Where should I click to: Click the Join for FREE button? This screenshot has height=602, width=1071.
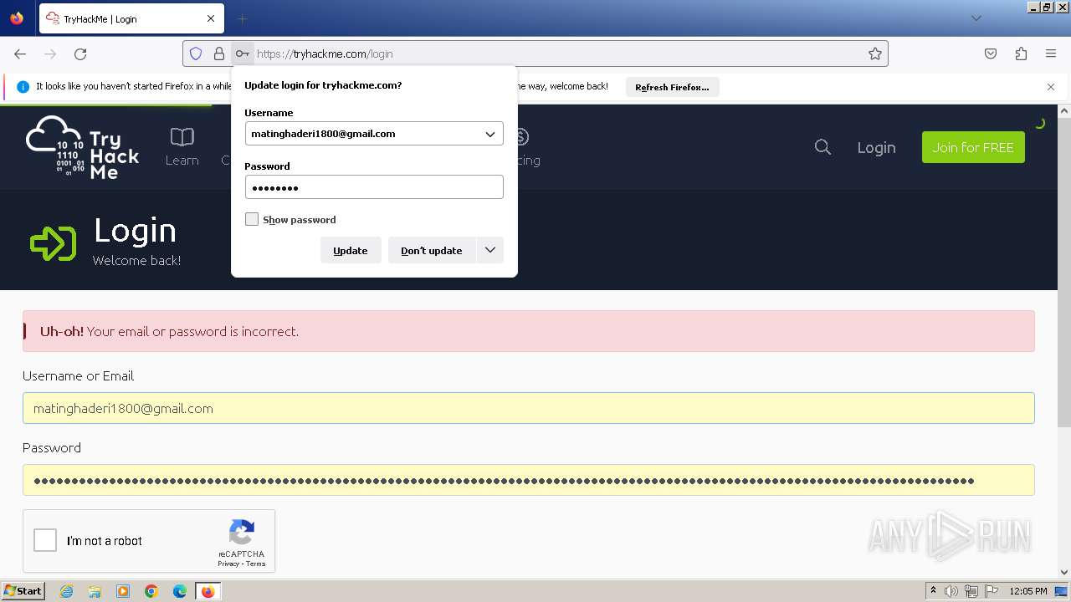(x=973, y=147)
